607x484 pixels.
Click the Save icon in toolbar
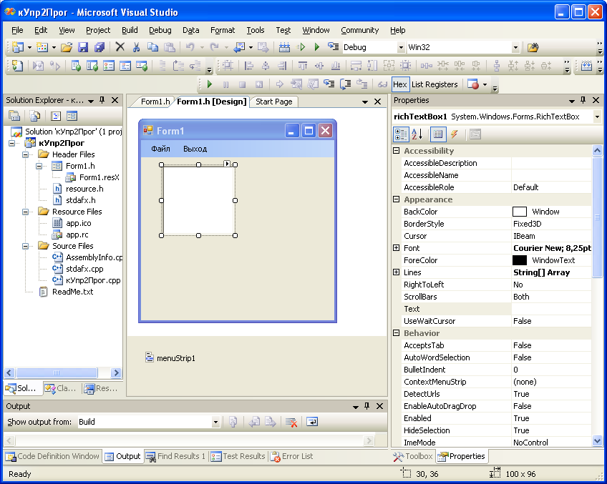(83, 48)
